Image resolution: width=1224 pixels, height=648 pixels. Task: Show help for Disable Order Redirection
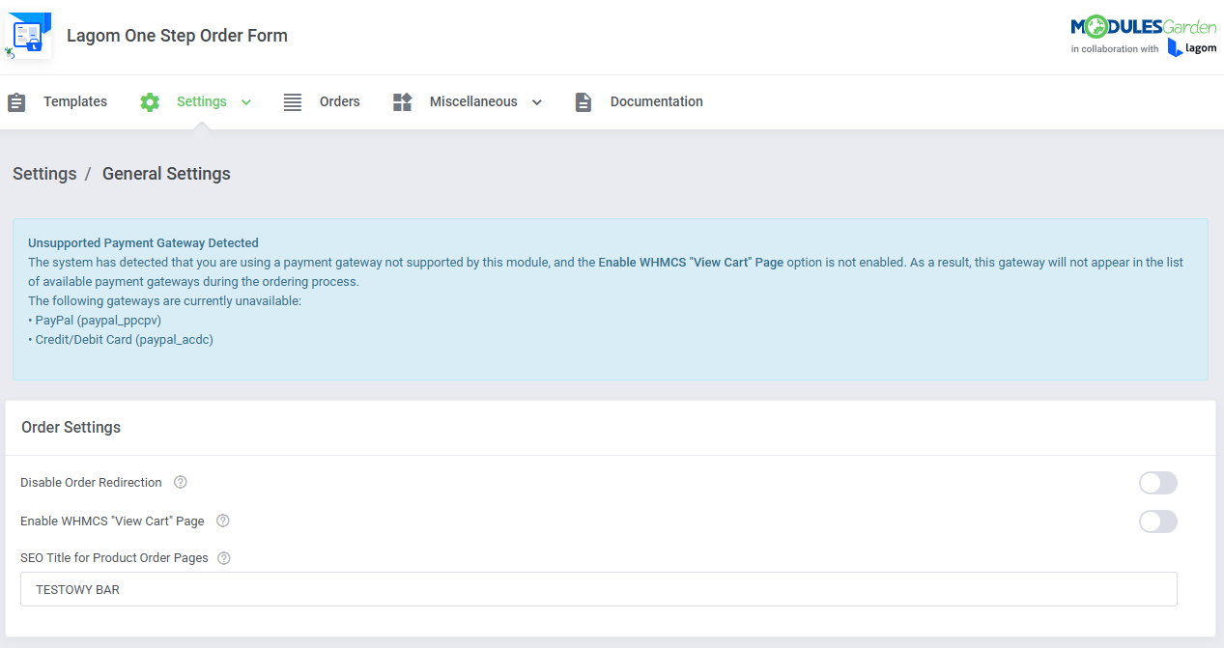click(x=180, y=482)
